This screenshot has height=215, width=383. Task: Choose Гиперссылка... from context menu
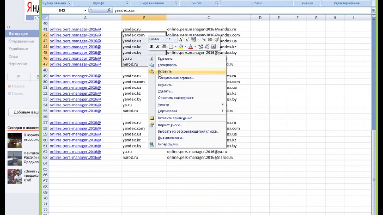coord(187,144)
